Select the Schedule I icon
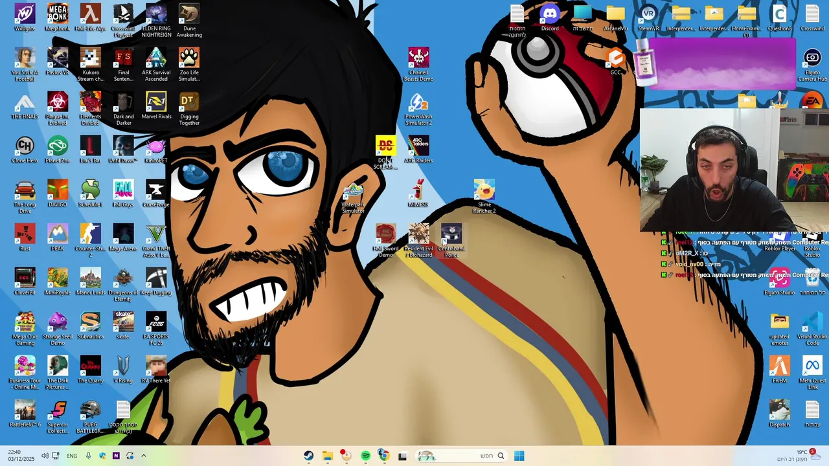Screen dimensions: 829x466 click(x=91, y=194)
